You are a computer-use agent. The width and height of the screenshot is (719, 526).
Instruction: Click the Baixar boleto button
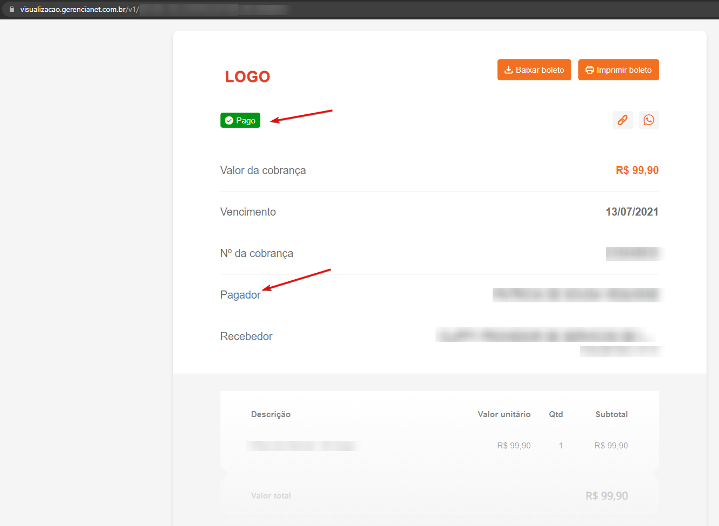tap(534, 70)
